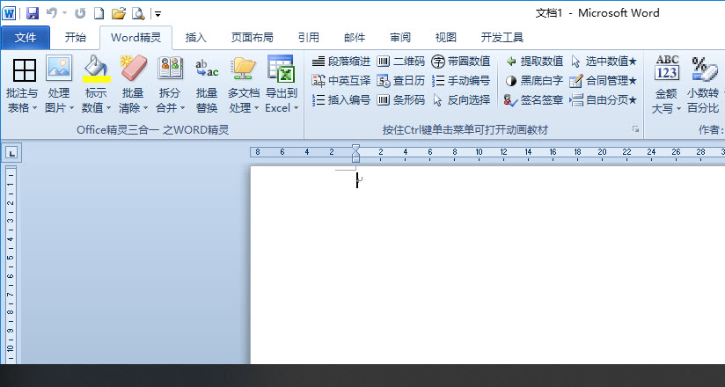Click the indent marker on horizontal ruler
This screenshot has width=725, height=387.
point(355,153)
